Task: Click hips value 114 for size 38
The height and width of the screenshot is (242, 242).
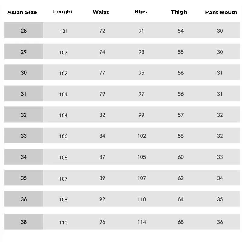Action: [x=142, y=222]
